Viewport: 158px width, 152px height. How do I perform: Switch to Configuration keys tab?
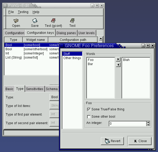pos(40,33)
